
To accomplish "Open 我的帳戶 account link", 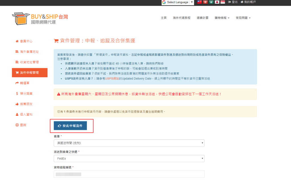I will point(248,2).
